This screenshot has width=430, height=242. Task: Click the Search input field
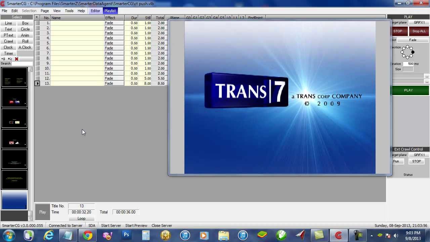pos(22,64)
